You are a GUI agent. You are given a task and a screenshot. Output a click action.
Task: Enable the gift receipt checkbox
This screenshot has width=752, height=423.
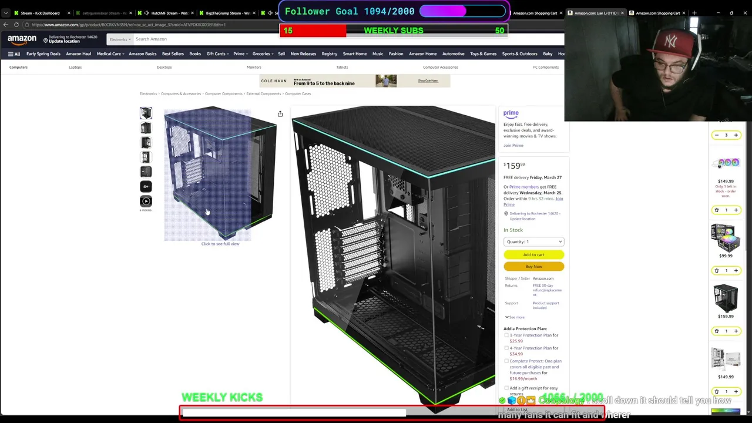tap(506, 388)
